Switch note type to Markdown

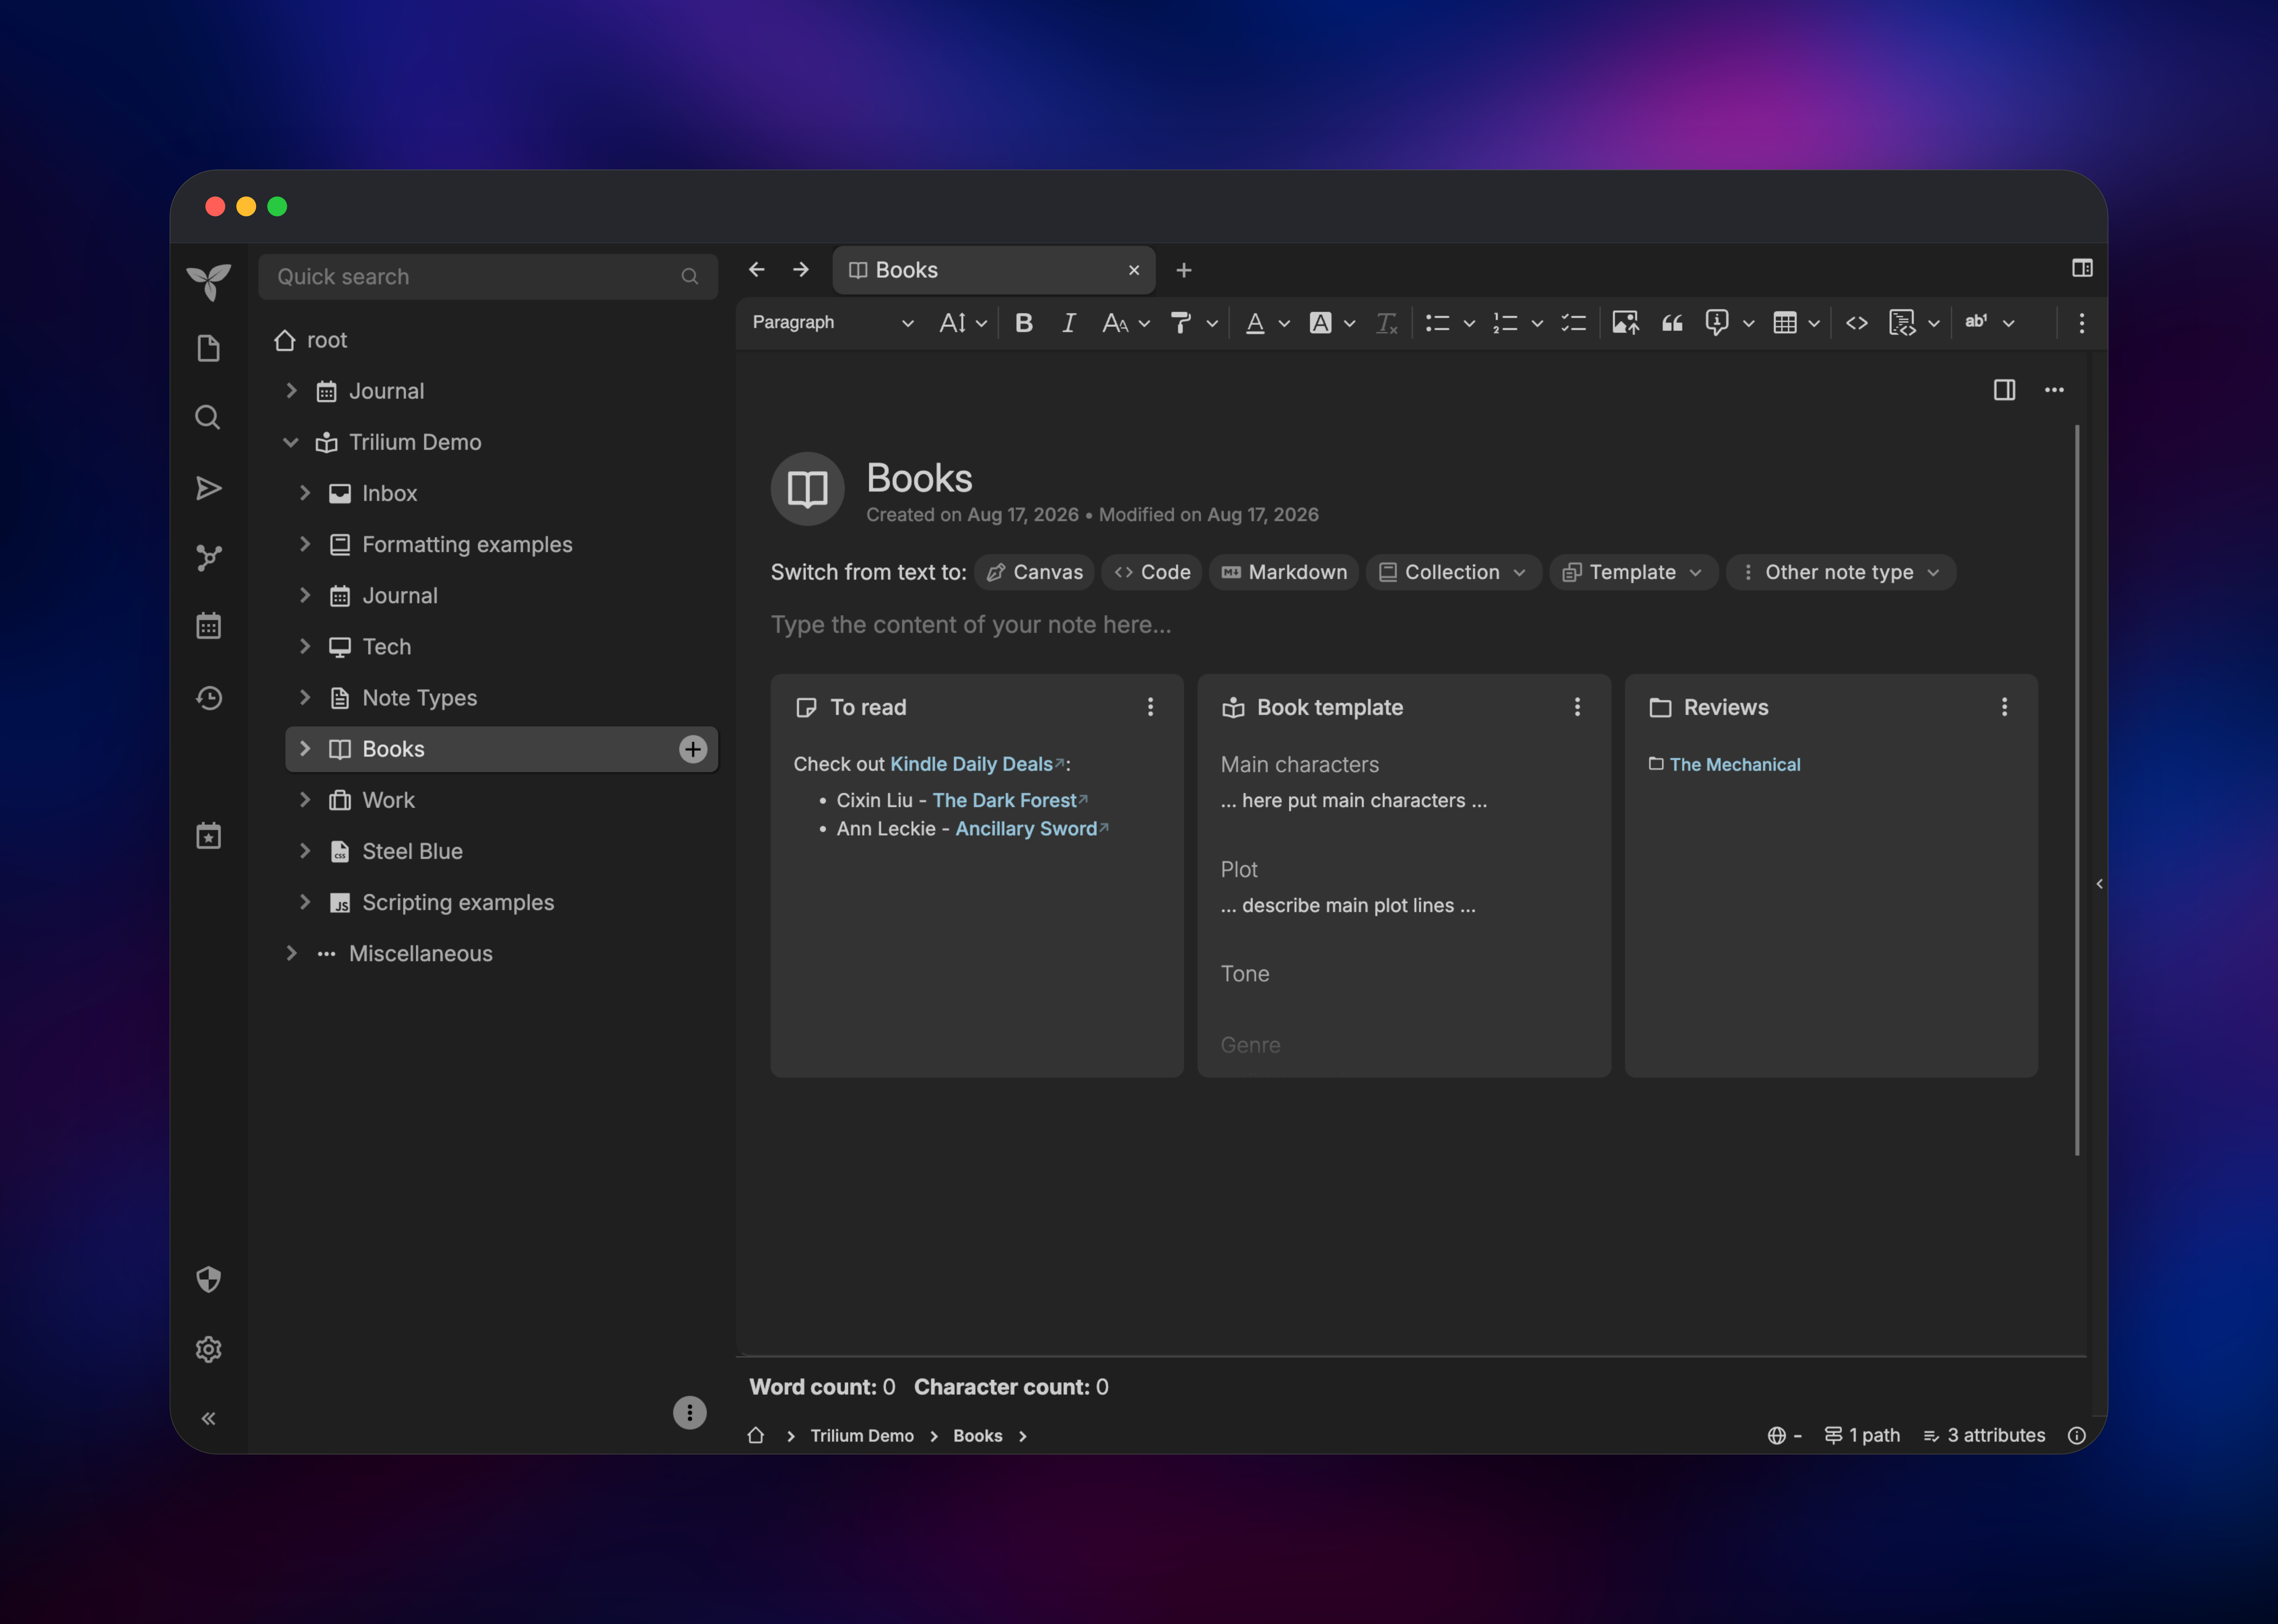click(x=1284, y=572)
